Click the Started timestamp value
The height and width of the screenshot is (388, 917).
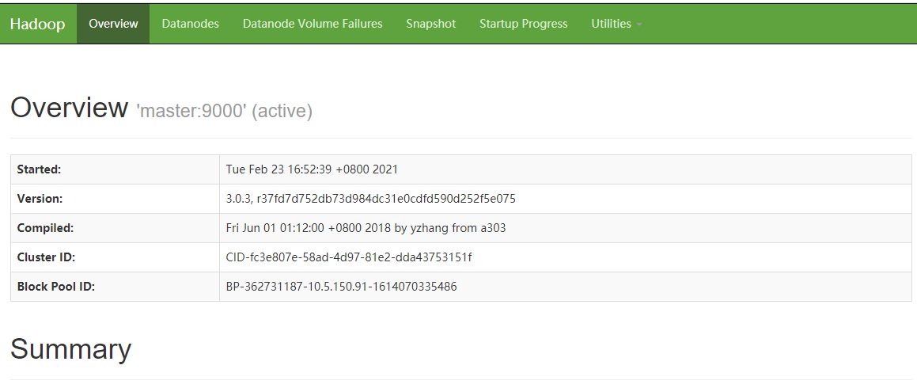(x=312, y=169)
